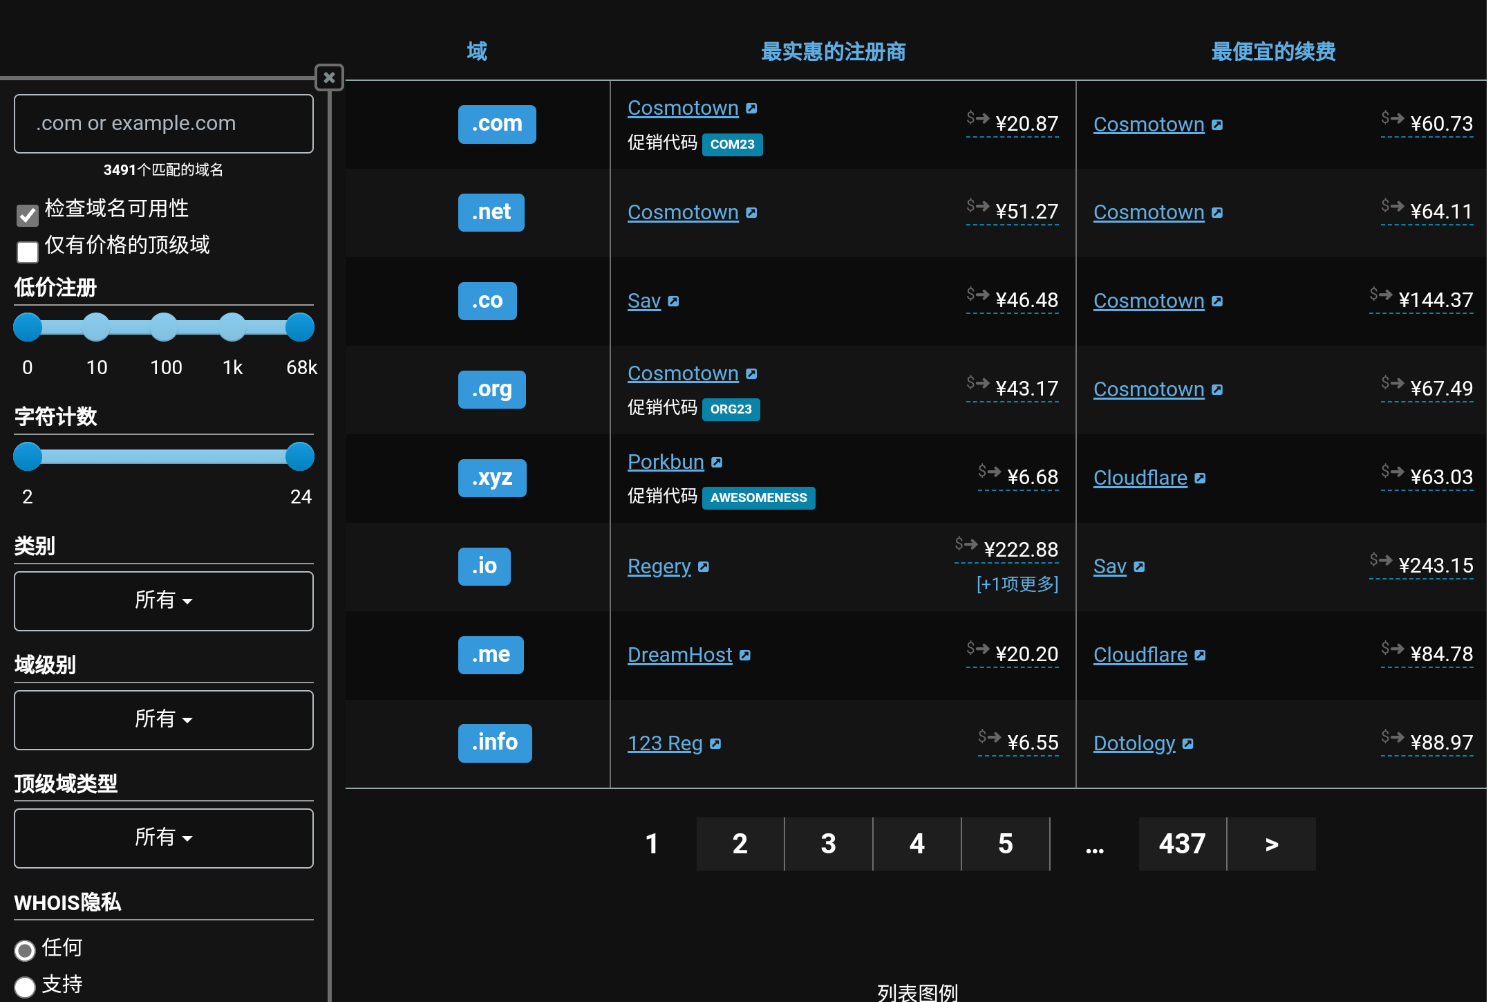Open external link icon next to Cosmotown in .com renewal
The width and height of the screenshot is (1504, 1002).
click(1218, 125)
